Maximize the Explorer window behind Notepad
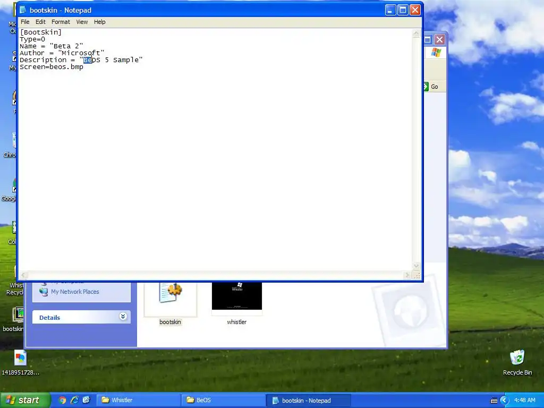544x408 pixels. point(428,39)
